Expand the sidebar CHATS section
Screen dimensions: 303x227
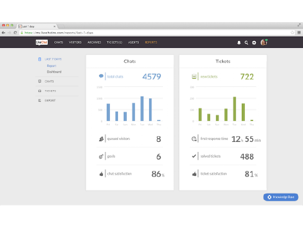[x=49, y=81]
